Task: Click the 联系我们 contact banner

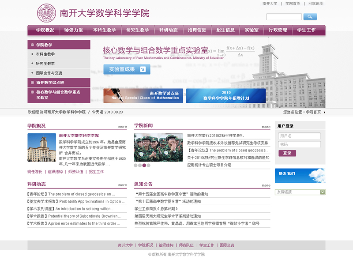Action: 300,175
